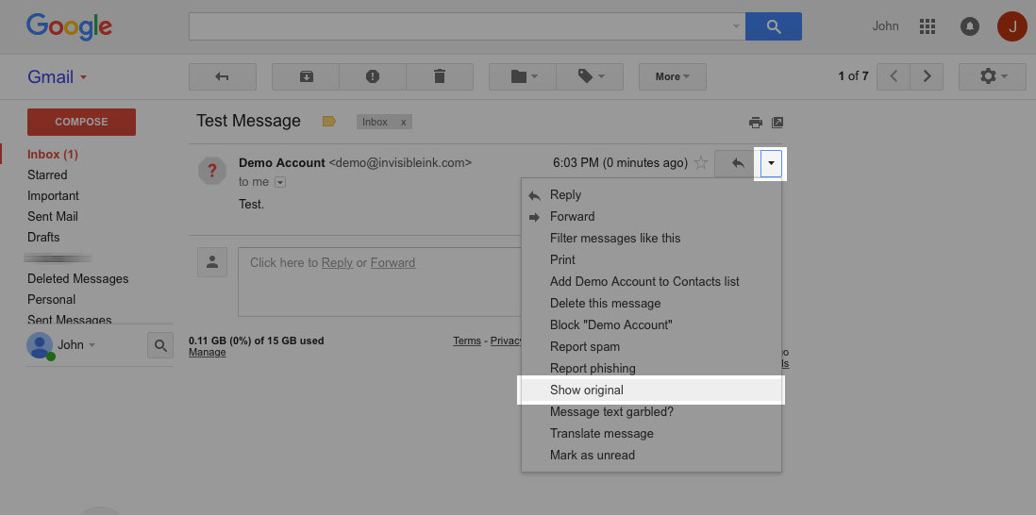
Task: Open the Sent Mail folder
Action: pyautogui.click(x=53, y=217)
